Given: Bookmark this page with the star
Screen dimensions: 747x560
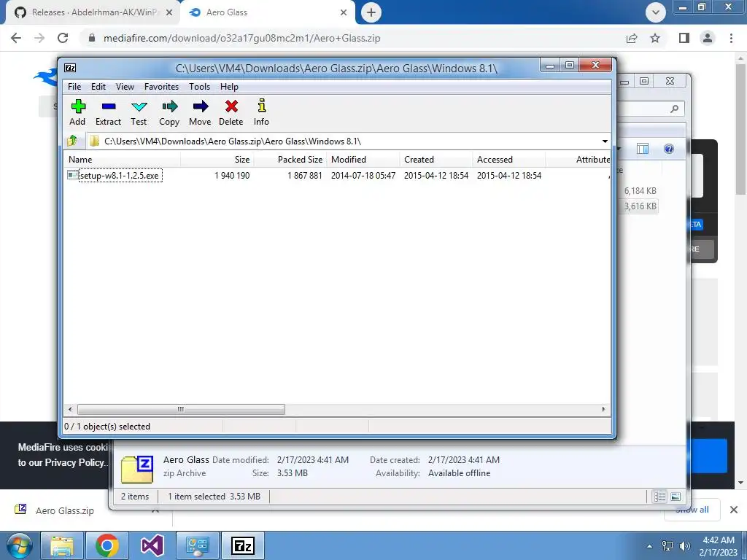Looking at the screenshot, I should pos(655,38).
